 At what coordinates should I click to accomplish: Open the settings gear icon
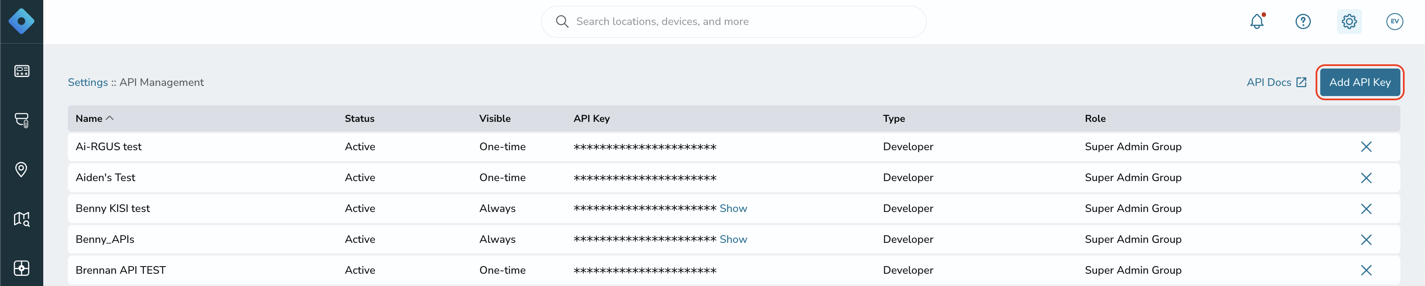click(1349, 22)
